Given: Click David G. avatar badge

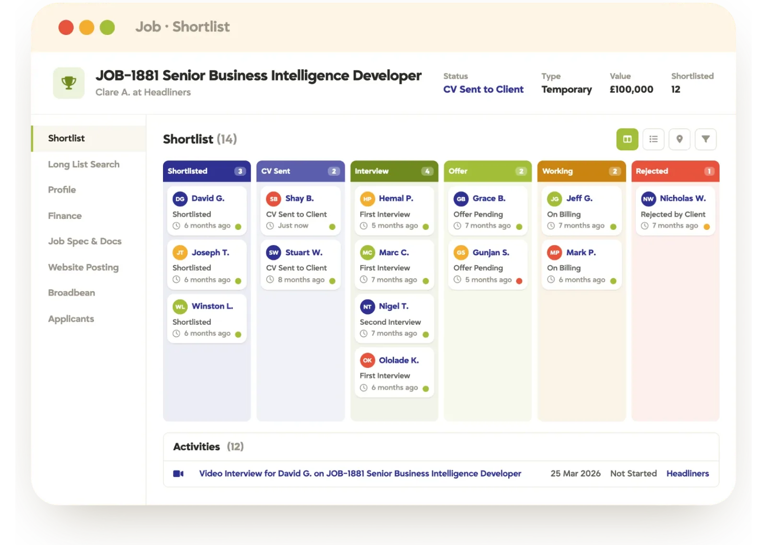Looking at the screenshot, I should pyautogui.click(x=180, y=199).
